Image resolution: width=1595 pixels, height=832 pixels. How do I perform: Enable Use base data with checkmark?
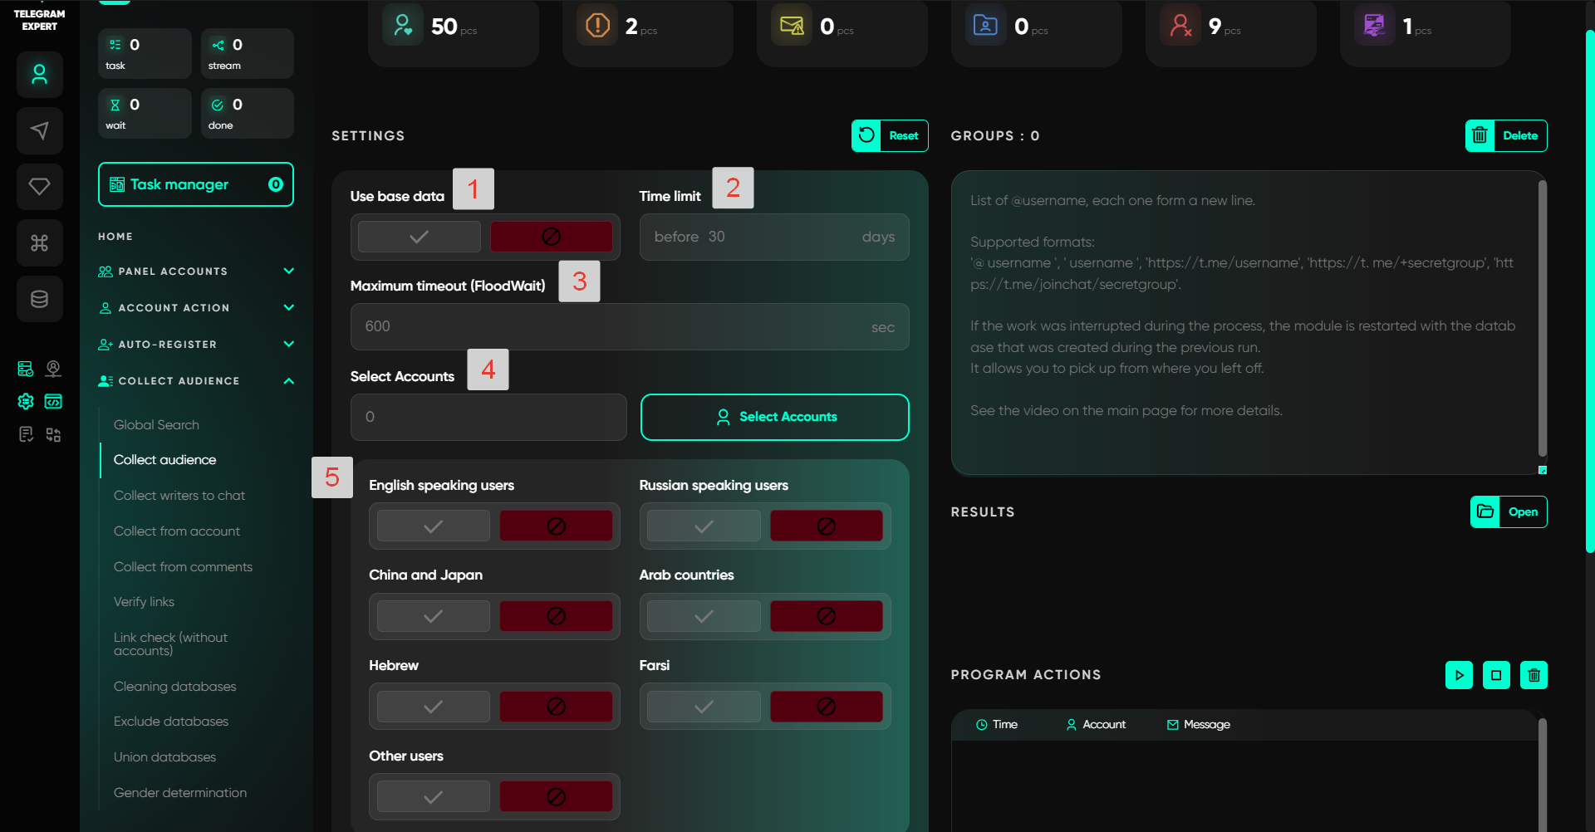420,237
